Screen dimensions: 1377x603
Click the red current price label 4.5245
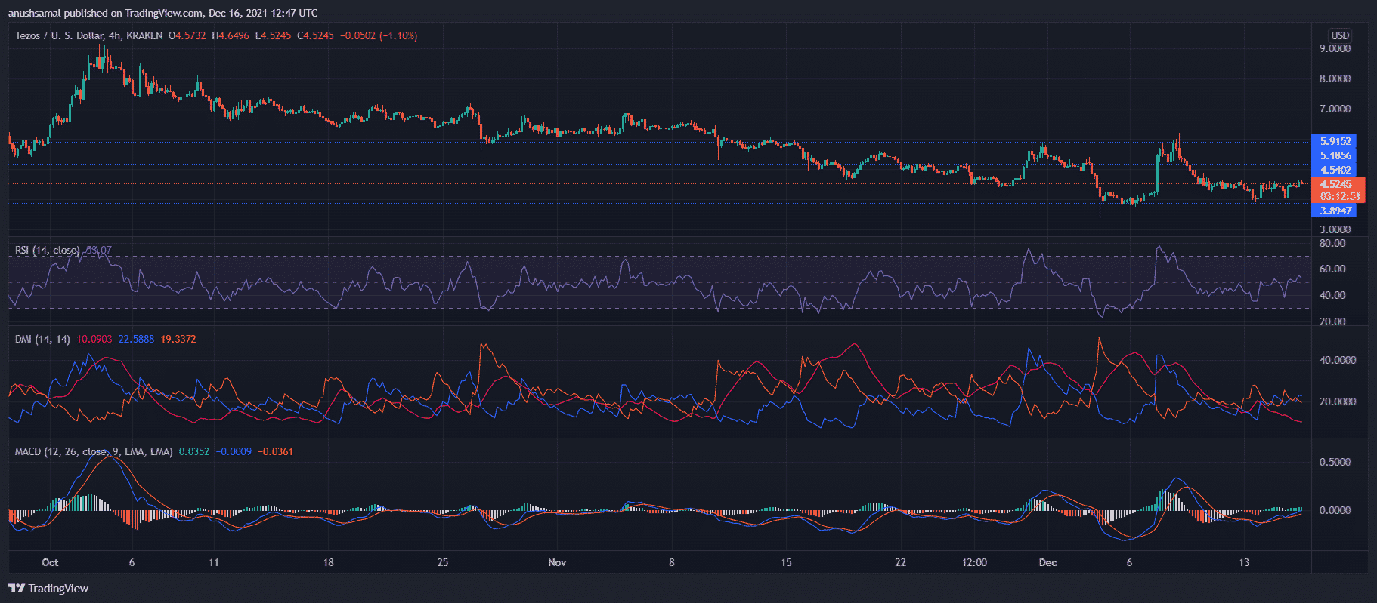point(1335,184)
